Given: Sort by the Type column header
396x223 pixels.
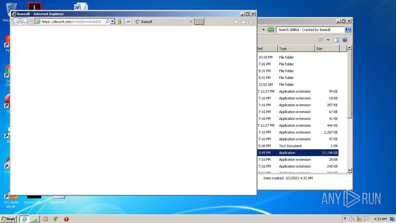Looking at the screenshot, I should [296, 49].
